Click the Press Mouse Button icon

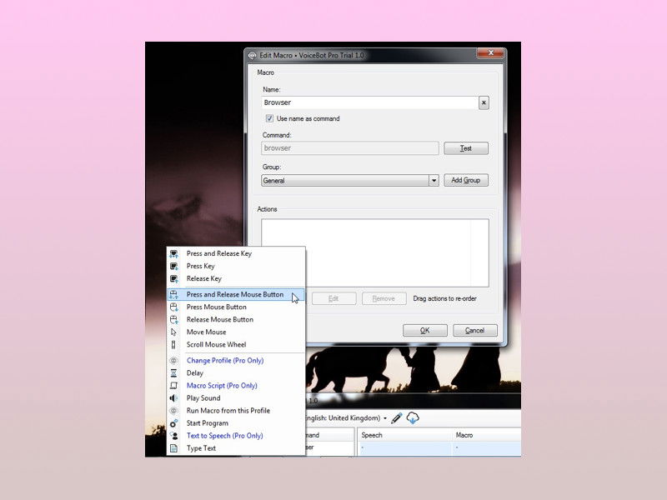pyautogui.click(x=173, y=307)
